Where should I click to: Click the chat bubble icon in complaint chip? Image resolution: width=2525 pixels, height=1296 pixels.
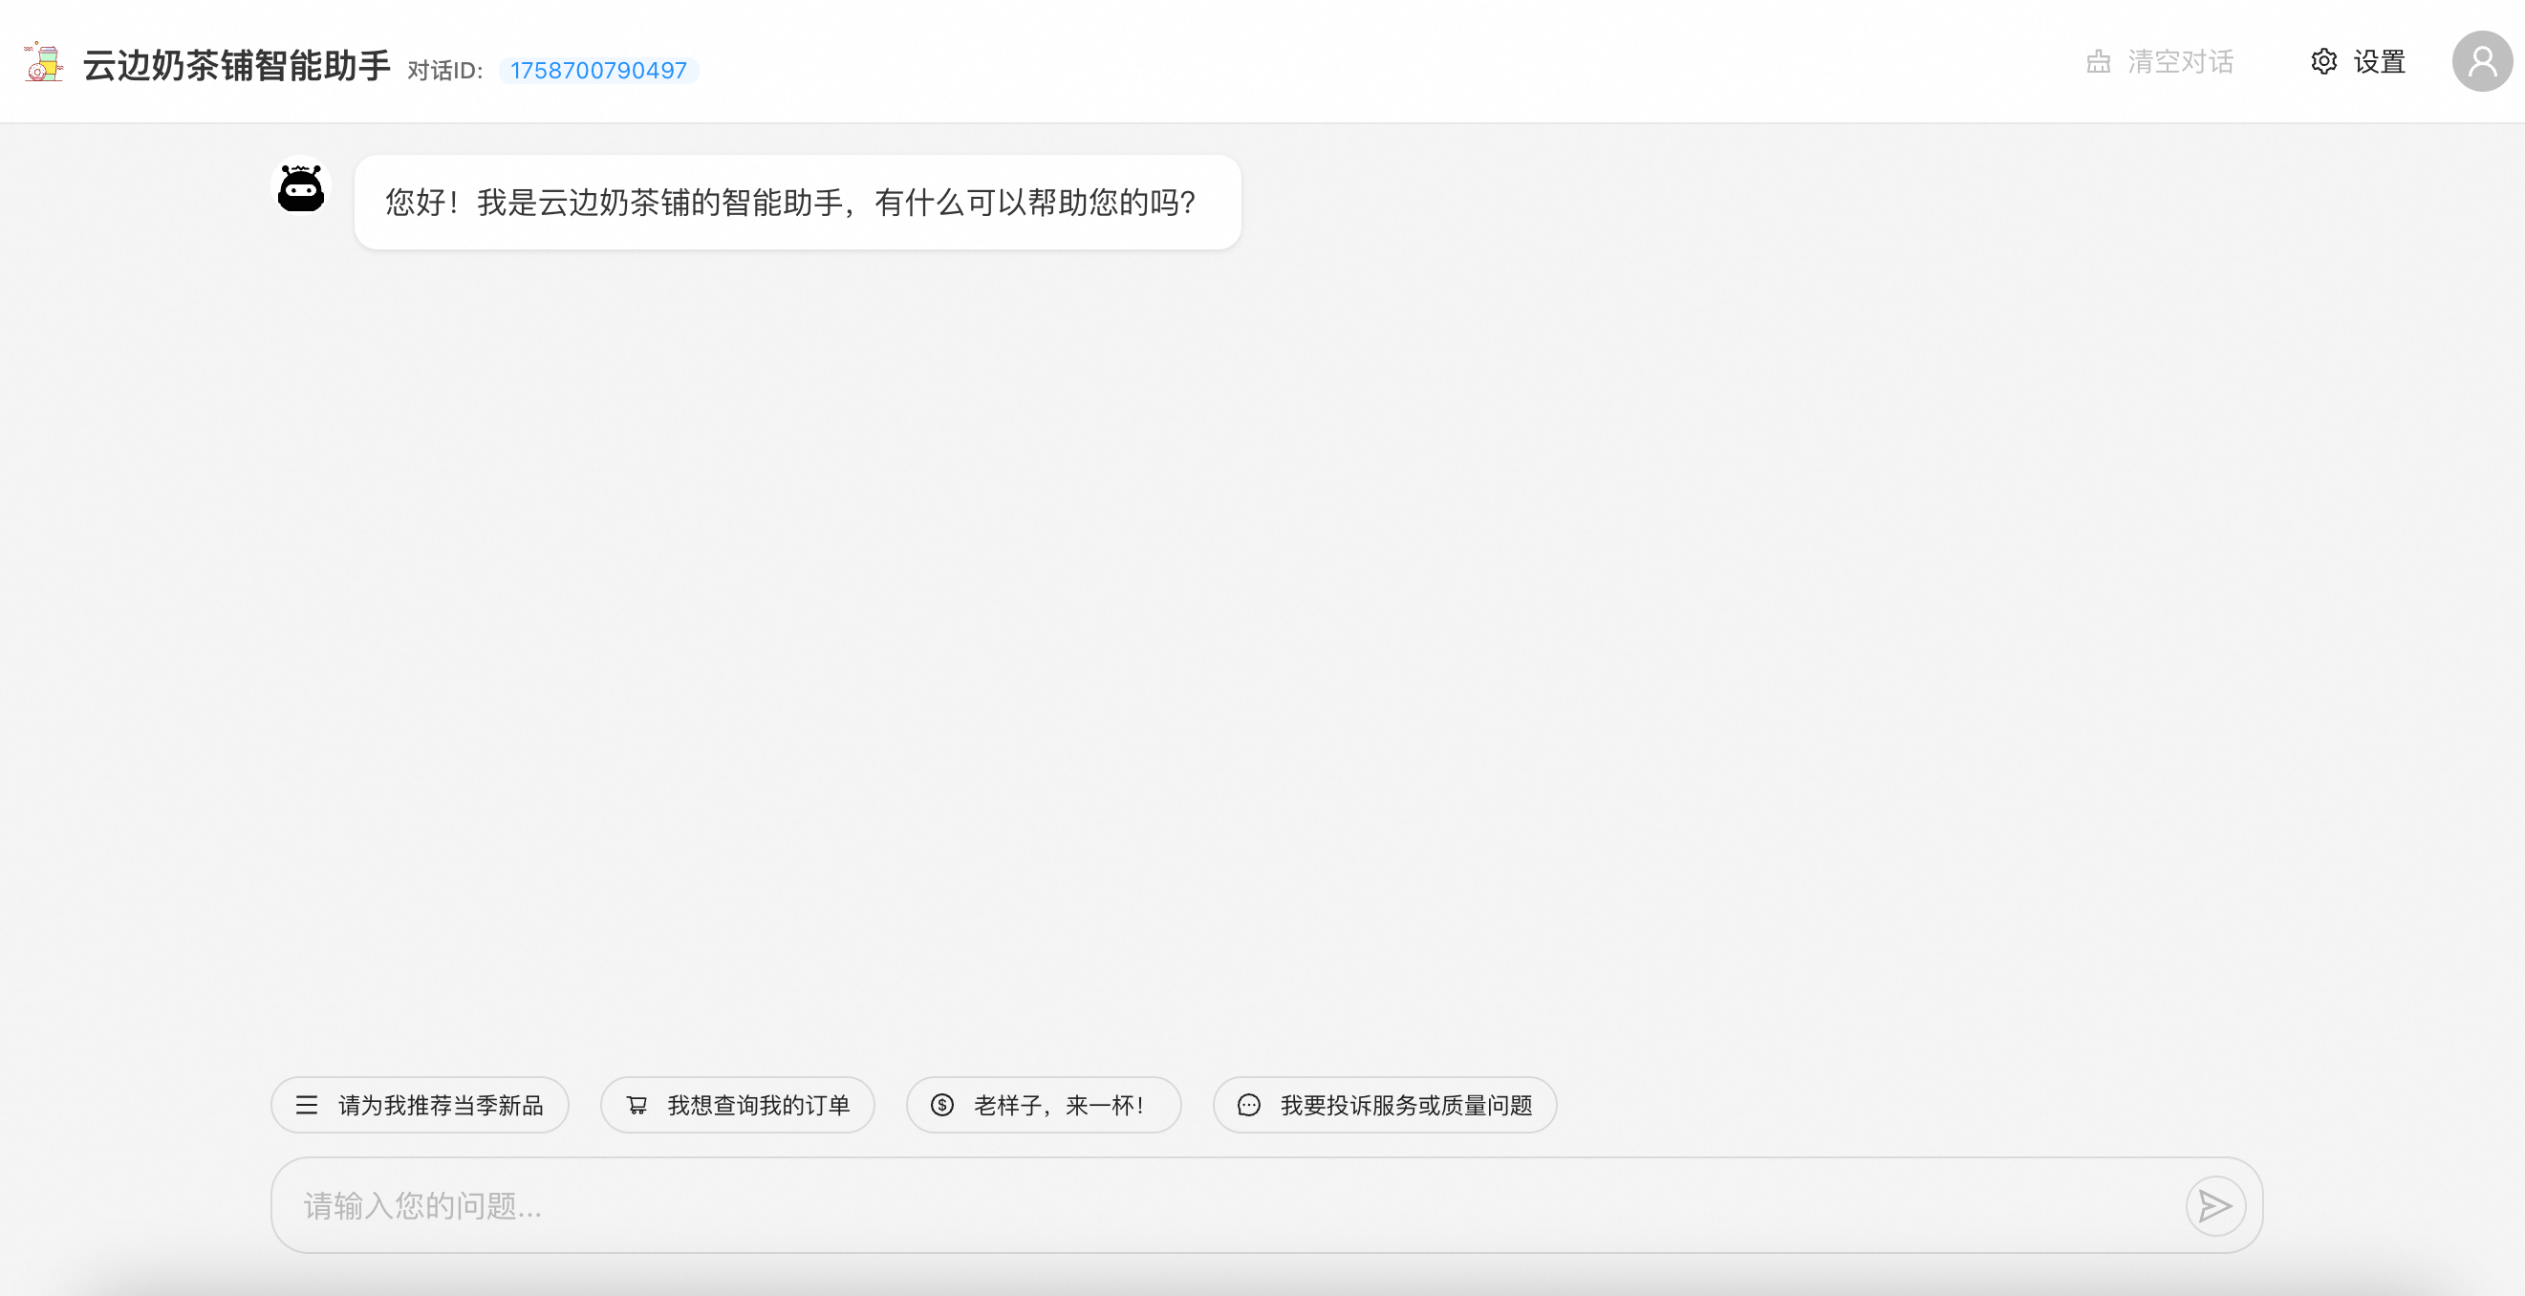click(x=1248, y=1105)
